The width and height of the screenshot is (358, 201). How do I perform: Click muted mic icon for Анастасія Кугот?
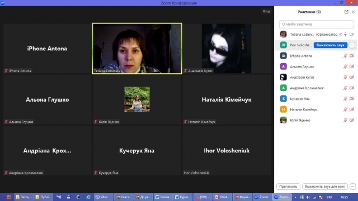point(345,77)
